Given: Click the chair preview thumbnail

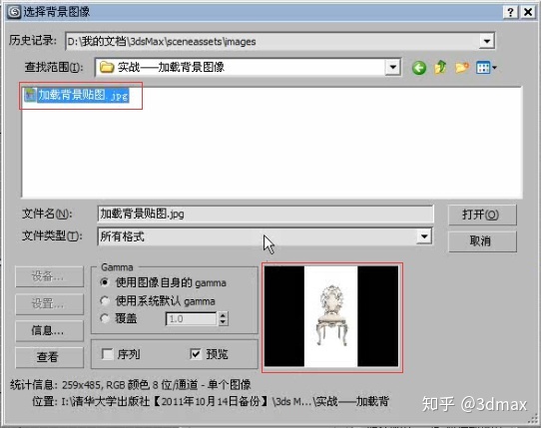Looking at the screenshot, I should 331,316.
